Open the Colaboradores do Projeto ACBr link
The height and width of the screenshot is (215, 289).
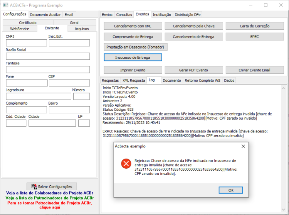pos(49,193)
